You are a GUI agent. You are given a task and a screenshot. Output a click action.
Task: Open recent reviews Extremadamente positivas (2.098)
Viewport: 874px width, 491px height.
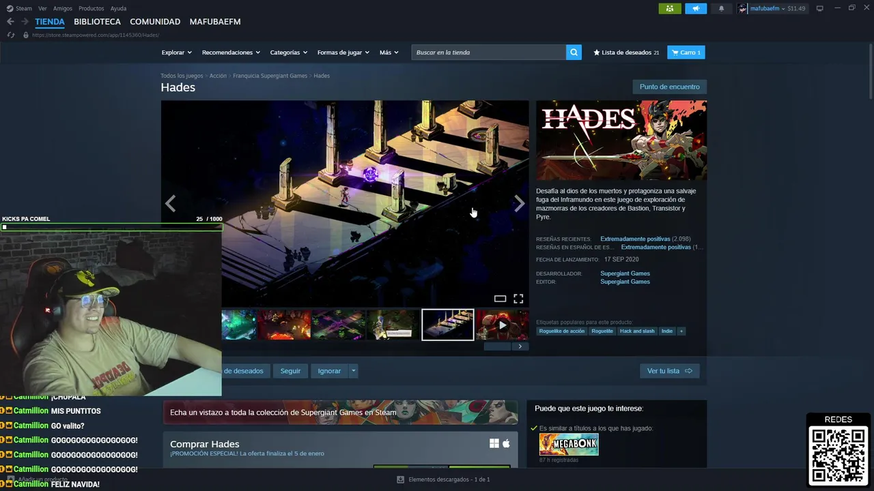tap(645, 239)
